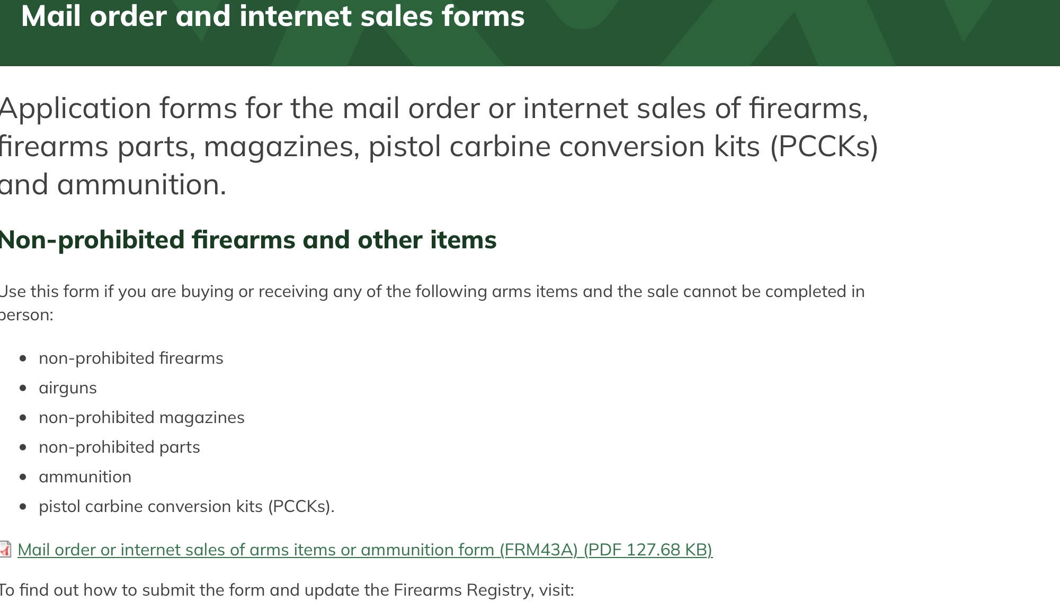Select the 'non-prohibited parts' bullet item

coord(119,447)
